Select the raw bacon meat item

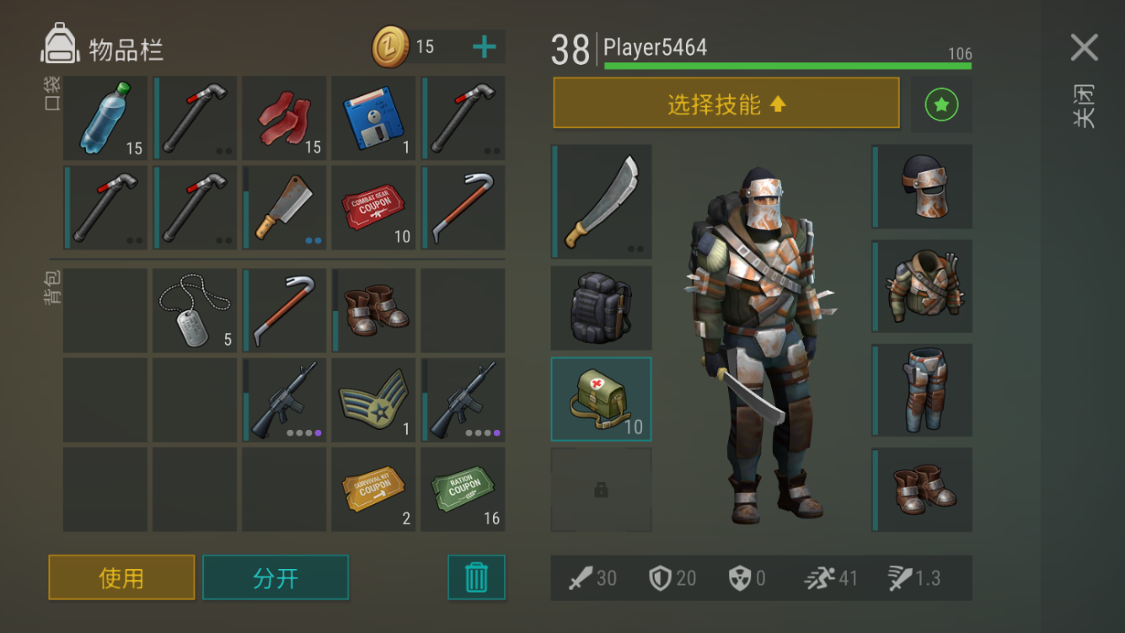pyautogui.click(x=284, y=118)
